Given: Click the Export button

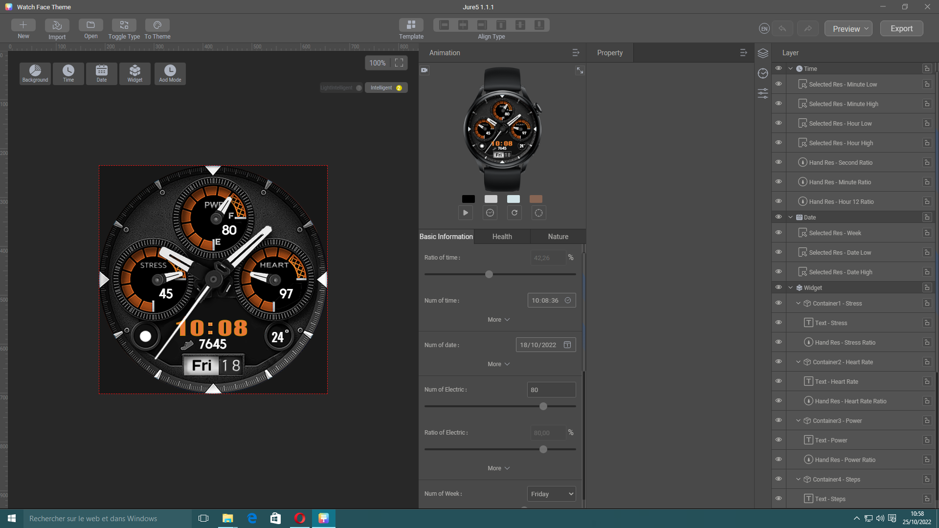Looking at the screenshot, I should coord(901,29).
